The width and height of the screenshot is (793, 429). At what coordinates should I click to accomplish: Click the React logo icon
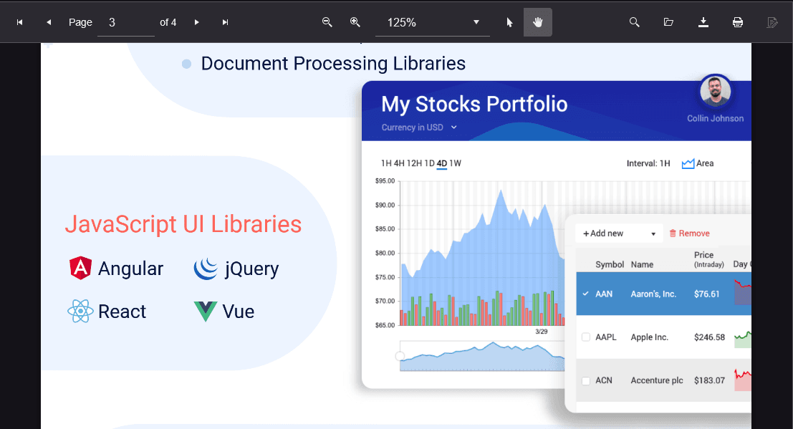pos(80,311)
